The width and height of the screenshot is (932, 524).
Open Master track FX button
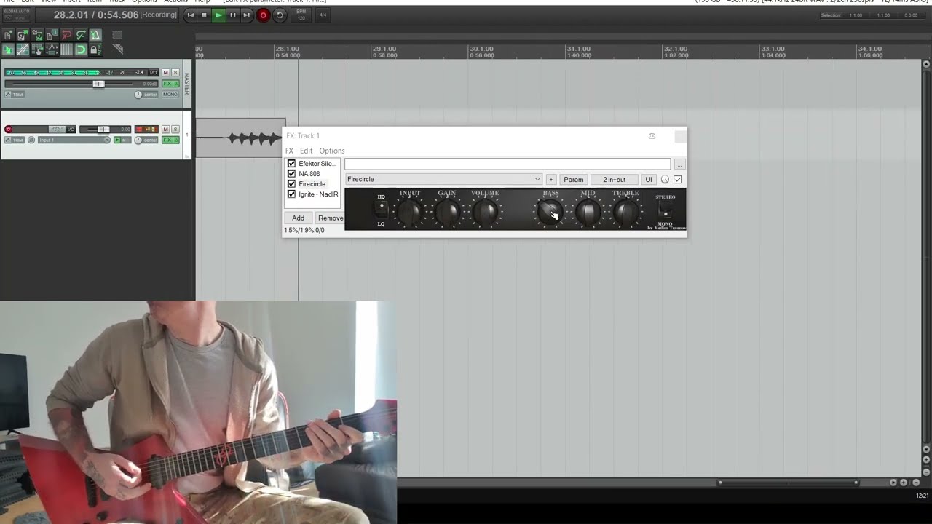(167, 84)
